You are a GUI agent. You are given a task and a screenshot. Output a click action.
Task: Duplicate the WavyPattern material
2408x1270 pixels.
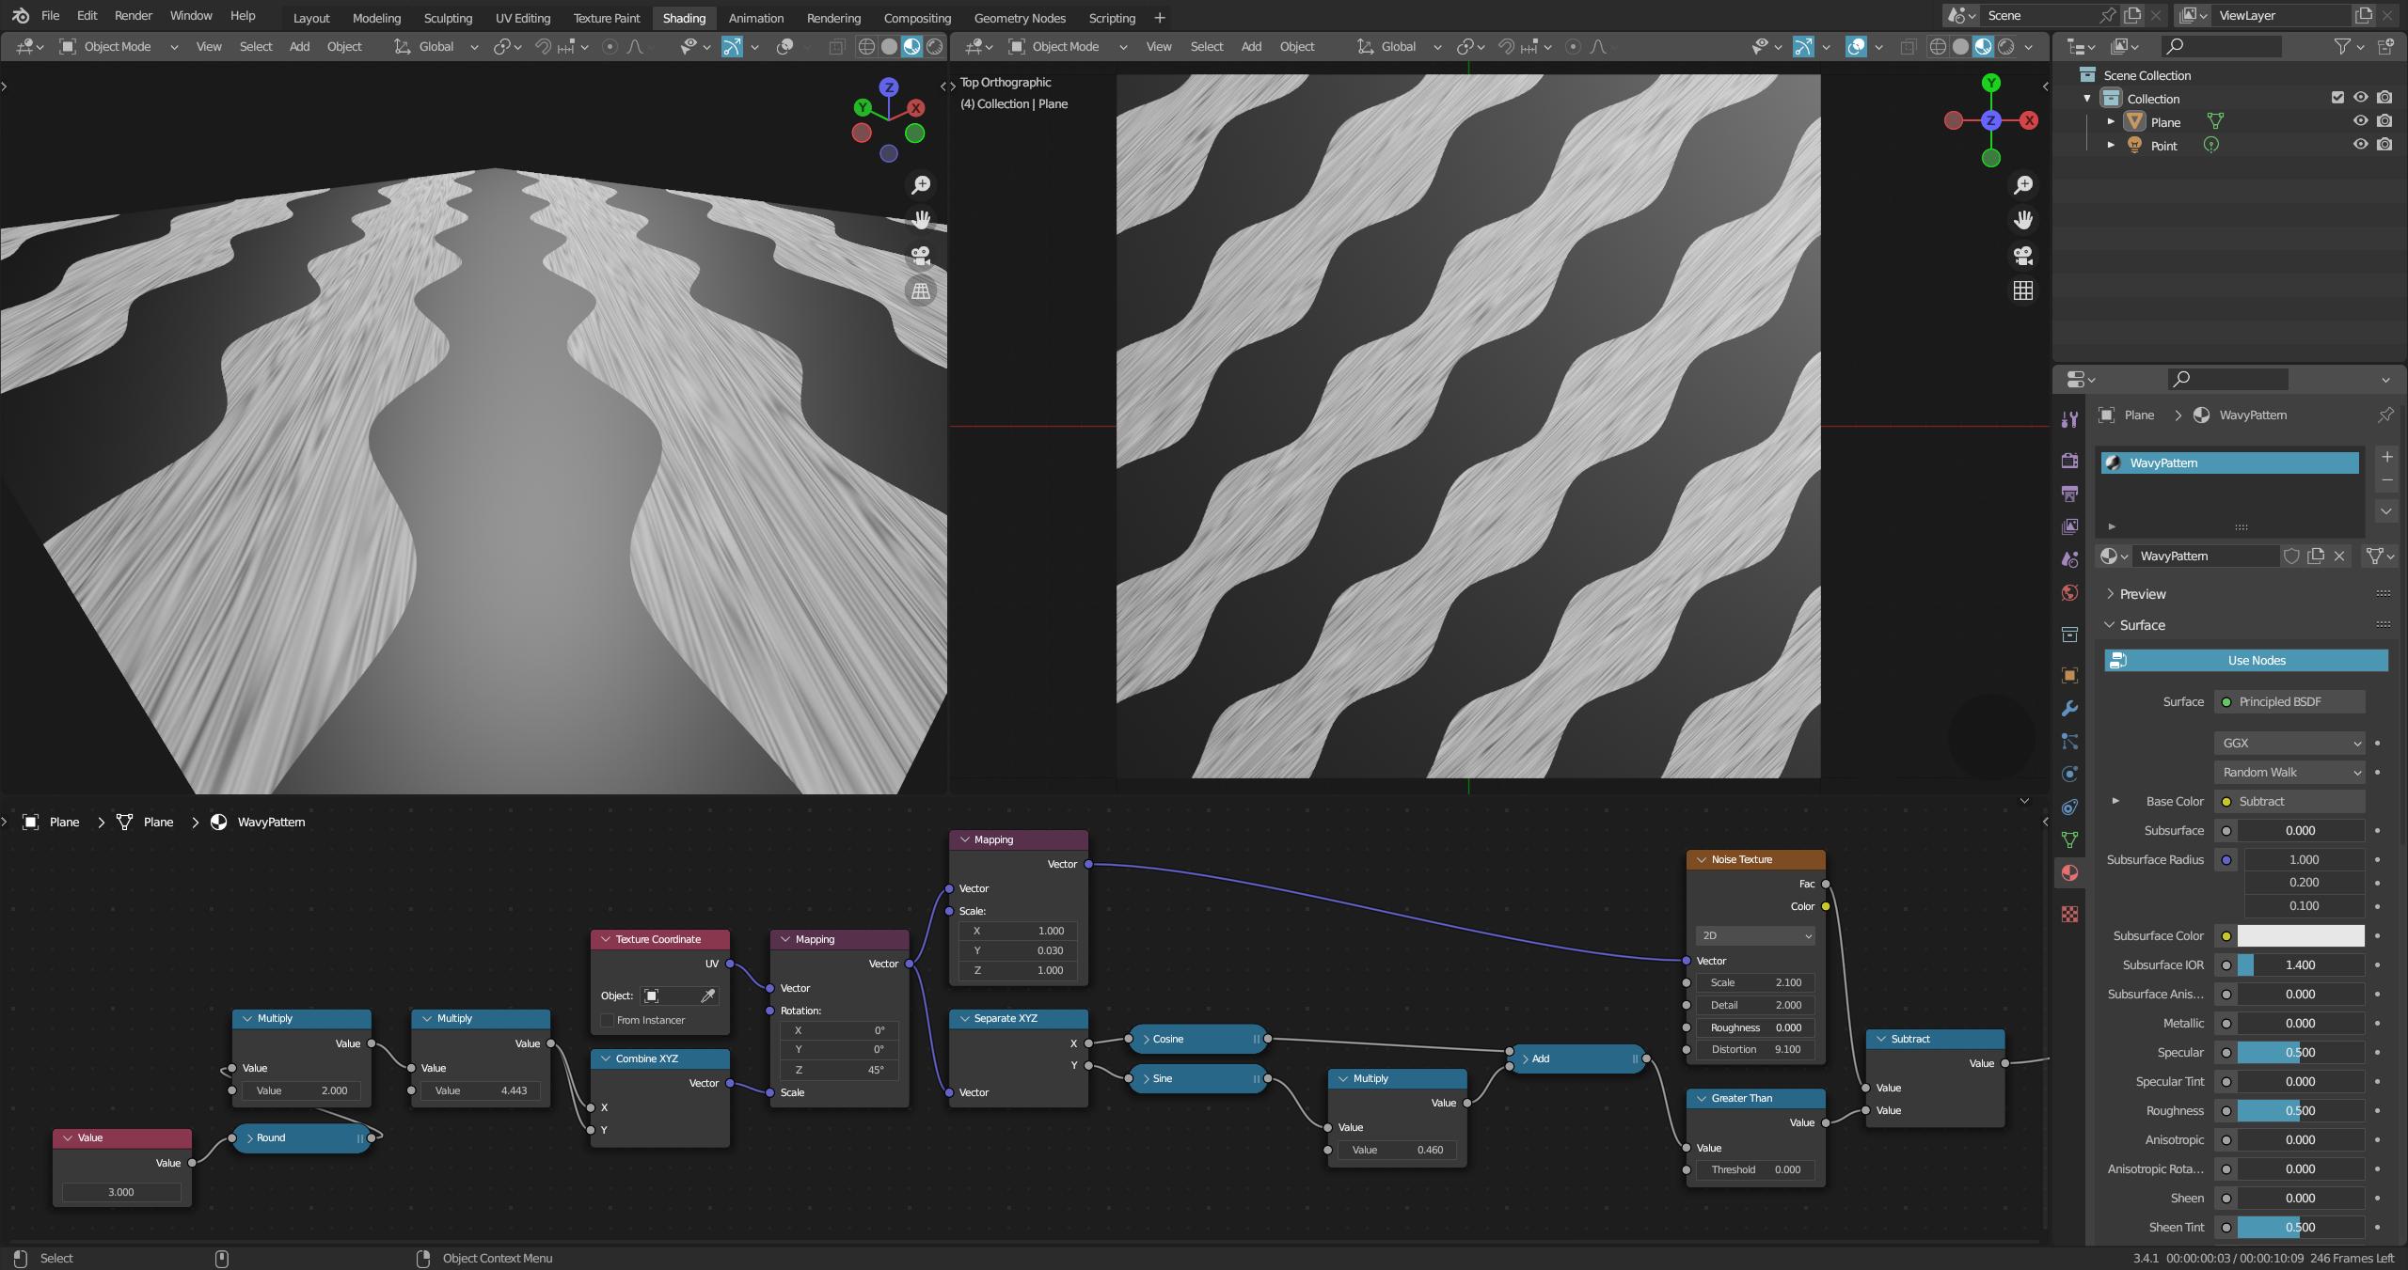2316,556
